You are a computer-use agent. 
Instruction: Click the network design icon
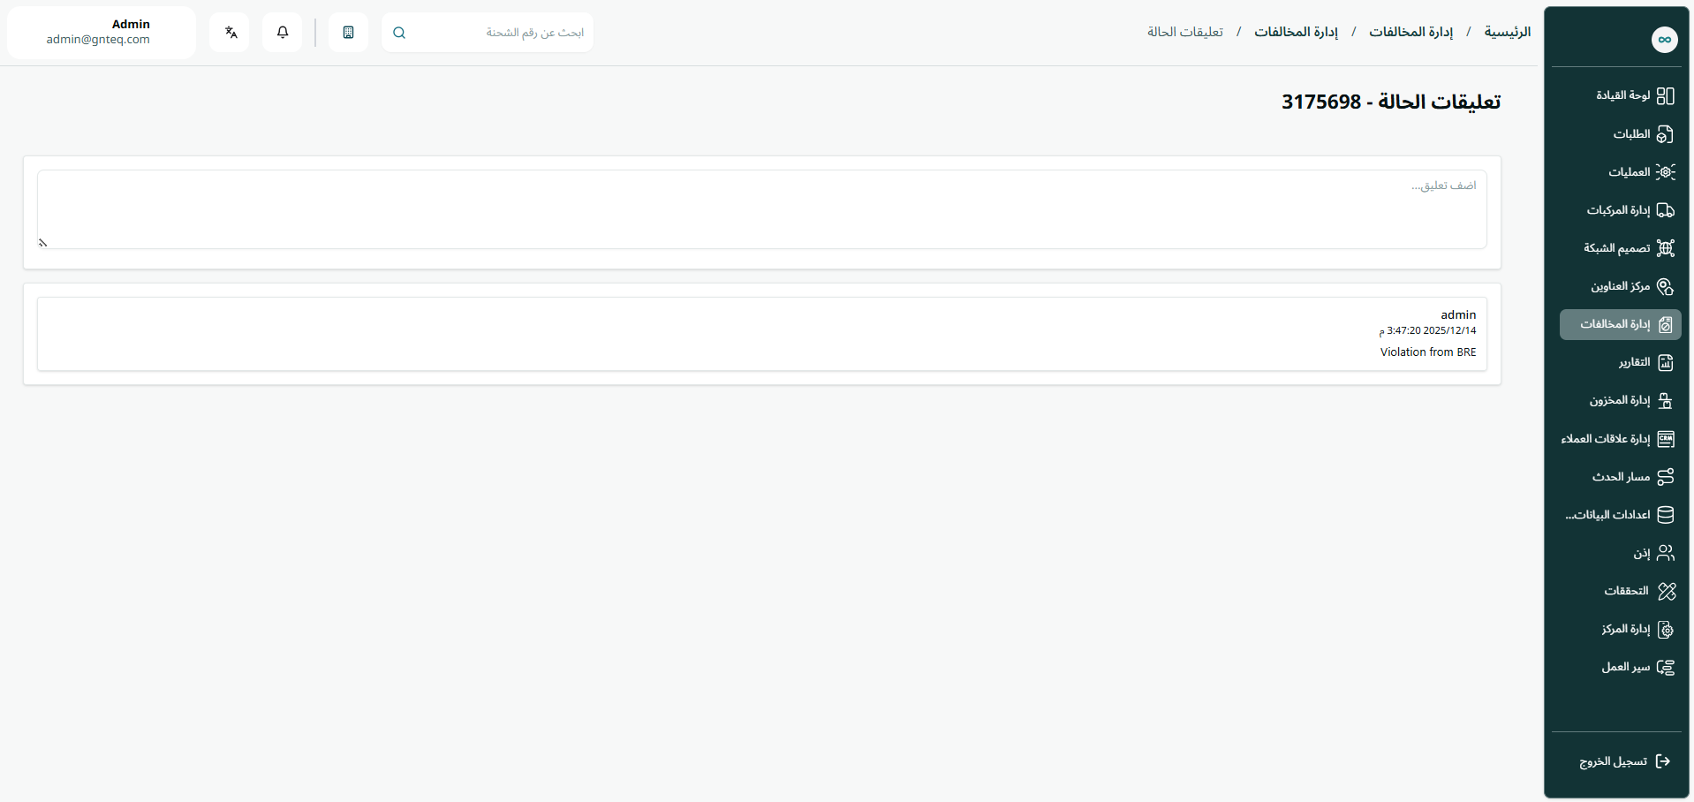tap(1665, 248)
